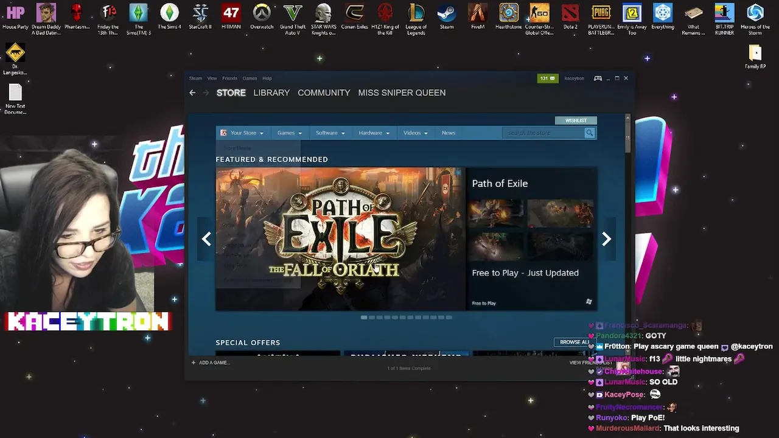
Task: Open Hearthstone desktop shortcut
Action: point(508,18)
